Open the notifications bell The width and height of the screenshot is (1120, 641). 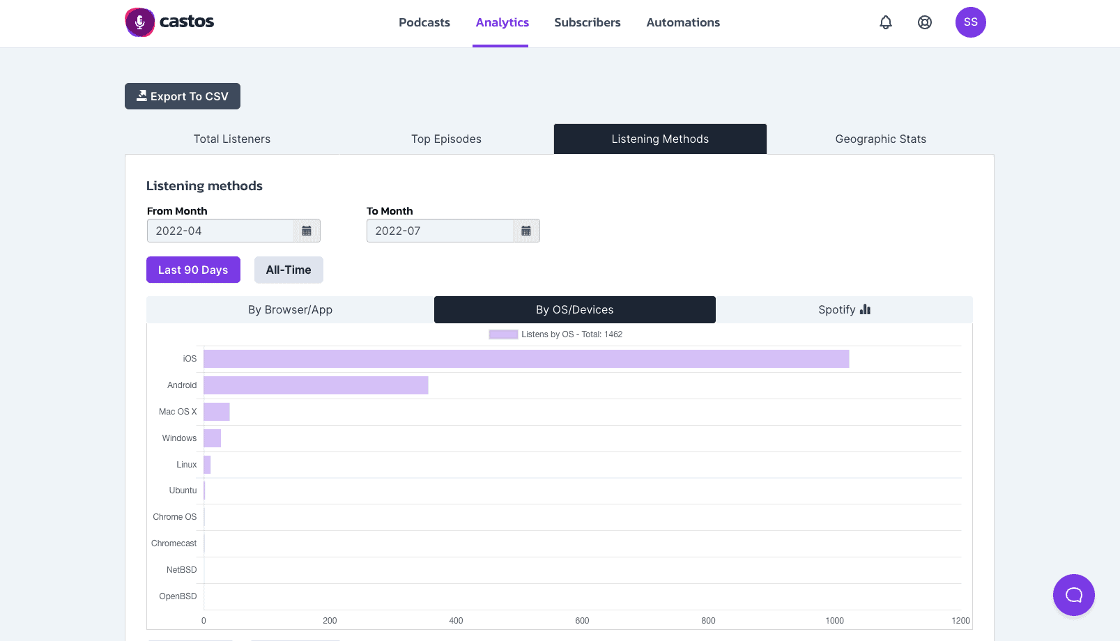tap(886, 22)
